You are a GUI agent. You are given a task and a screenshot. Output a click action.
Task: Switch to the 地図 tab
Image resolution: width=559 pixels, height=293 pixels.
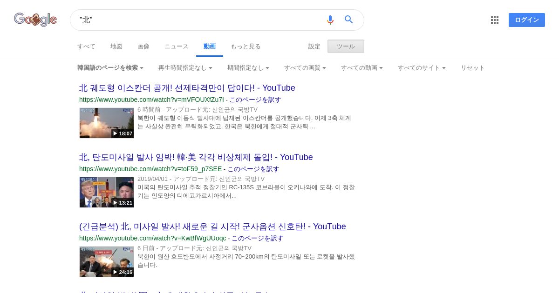pos(116,47)
